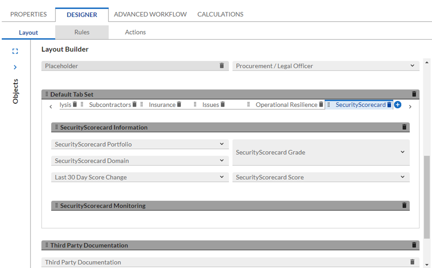Delete the SecurityScorecard tab
432x268 pixels.
(x=389, y=105)
